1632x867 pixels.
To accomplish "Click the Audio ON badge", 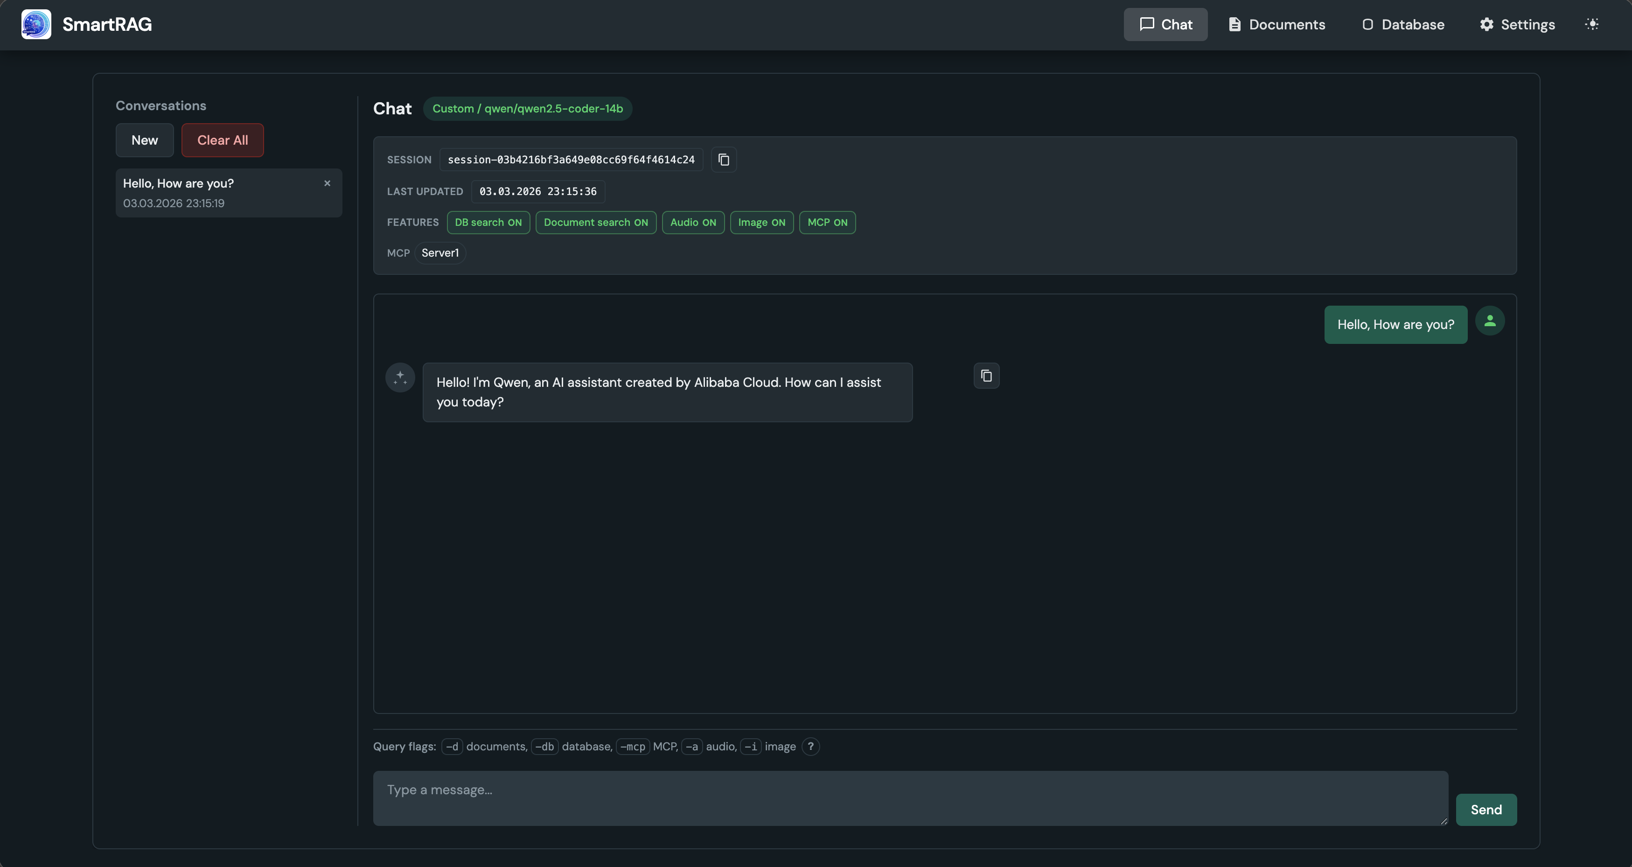I will pyautogui.click(x=693, y=223).
